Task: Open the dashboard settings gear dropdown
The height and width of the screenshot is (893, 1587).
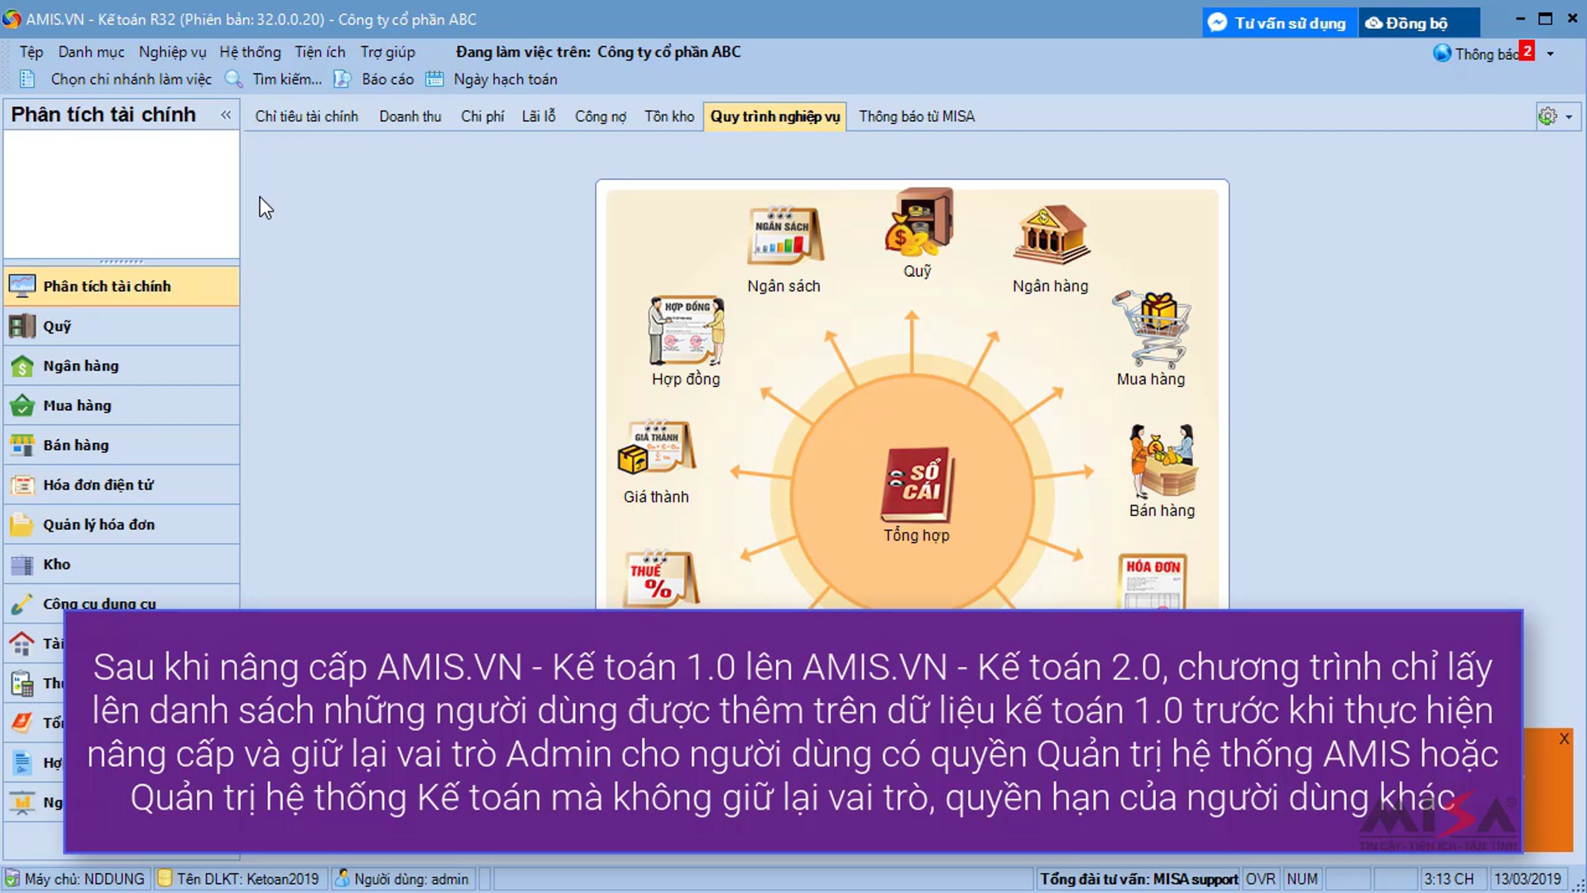Action: click(x=1557, y=116)
